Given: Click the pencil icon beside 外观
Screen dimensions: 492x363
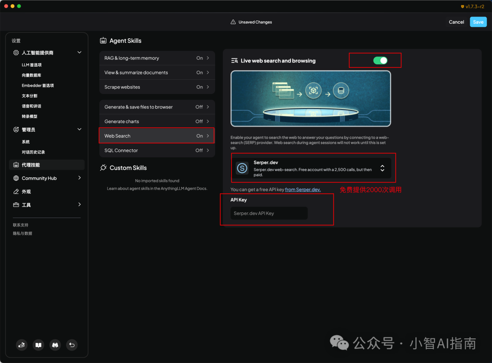Looking at the screenshot, I should tap(16, 192).
